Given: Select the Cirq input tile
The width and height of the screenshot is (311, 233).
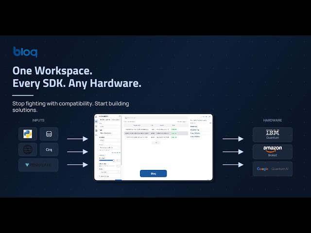Looking at the screenshot, I should pos(49,150).
